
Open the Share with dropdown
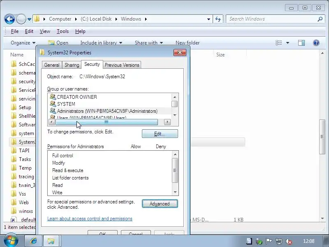coord(149,43)
